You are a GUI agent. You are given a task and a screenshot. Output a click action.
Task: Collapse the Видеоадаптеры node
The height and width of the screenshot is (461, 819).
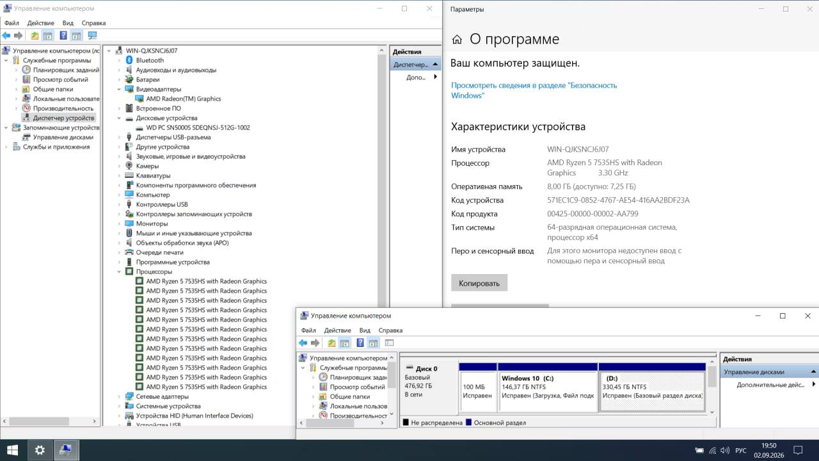click(119, 89)
